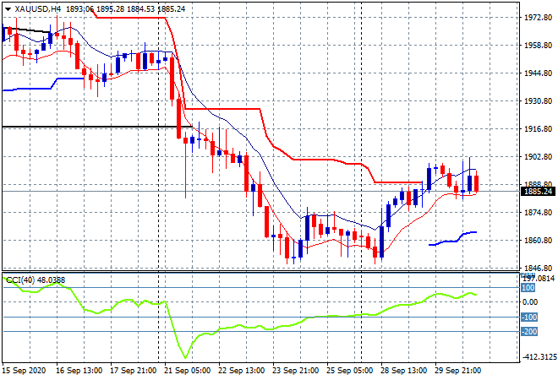Click the triangle arrow beside XAUUSD,H4
This screenshot has height=380, width=558.
coord(8,9)
